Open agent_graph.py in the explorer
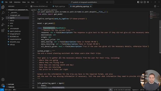The width and height of the screenshot is (161, 91). [x=17, y=31]
